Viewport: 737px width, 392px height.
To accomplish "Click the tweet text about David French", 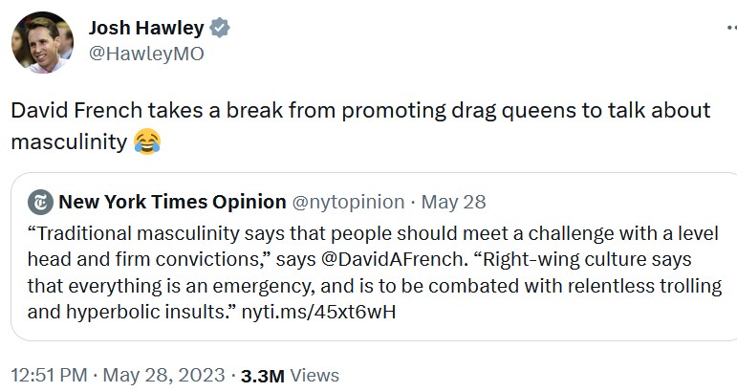I will (x=360, y=126).
